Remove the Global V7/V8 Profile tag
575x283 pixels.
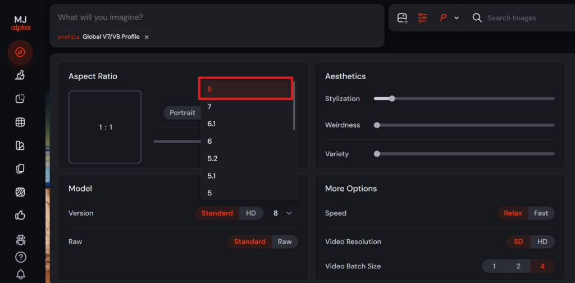point(147,37)
